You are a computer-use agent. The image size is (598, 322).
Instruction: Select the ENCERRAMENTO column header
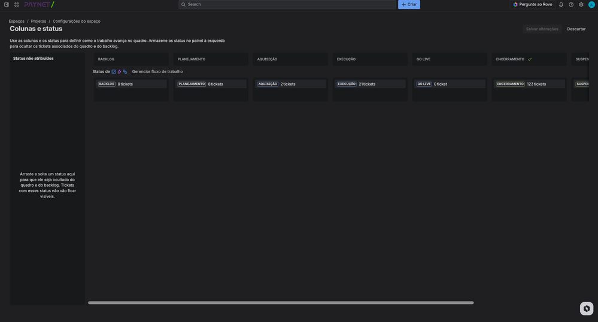click(x=529, y=59)
